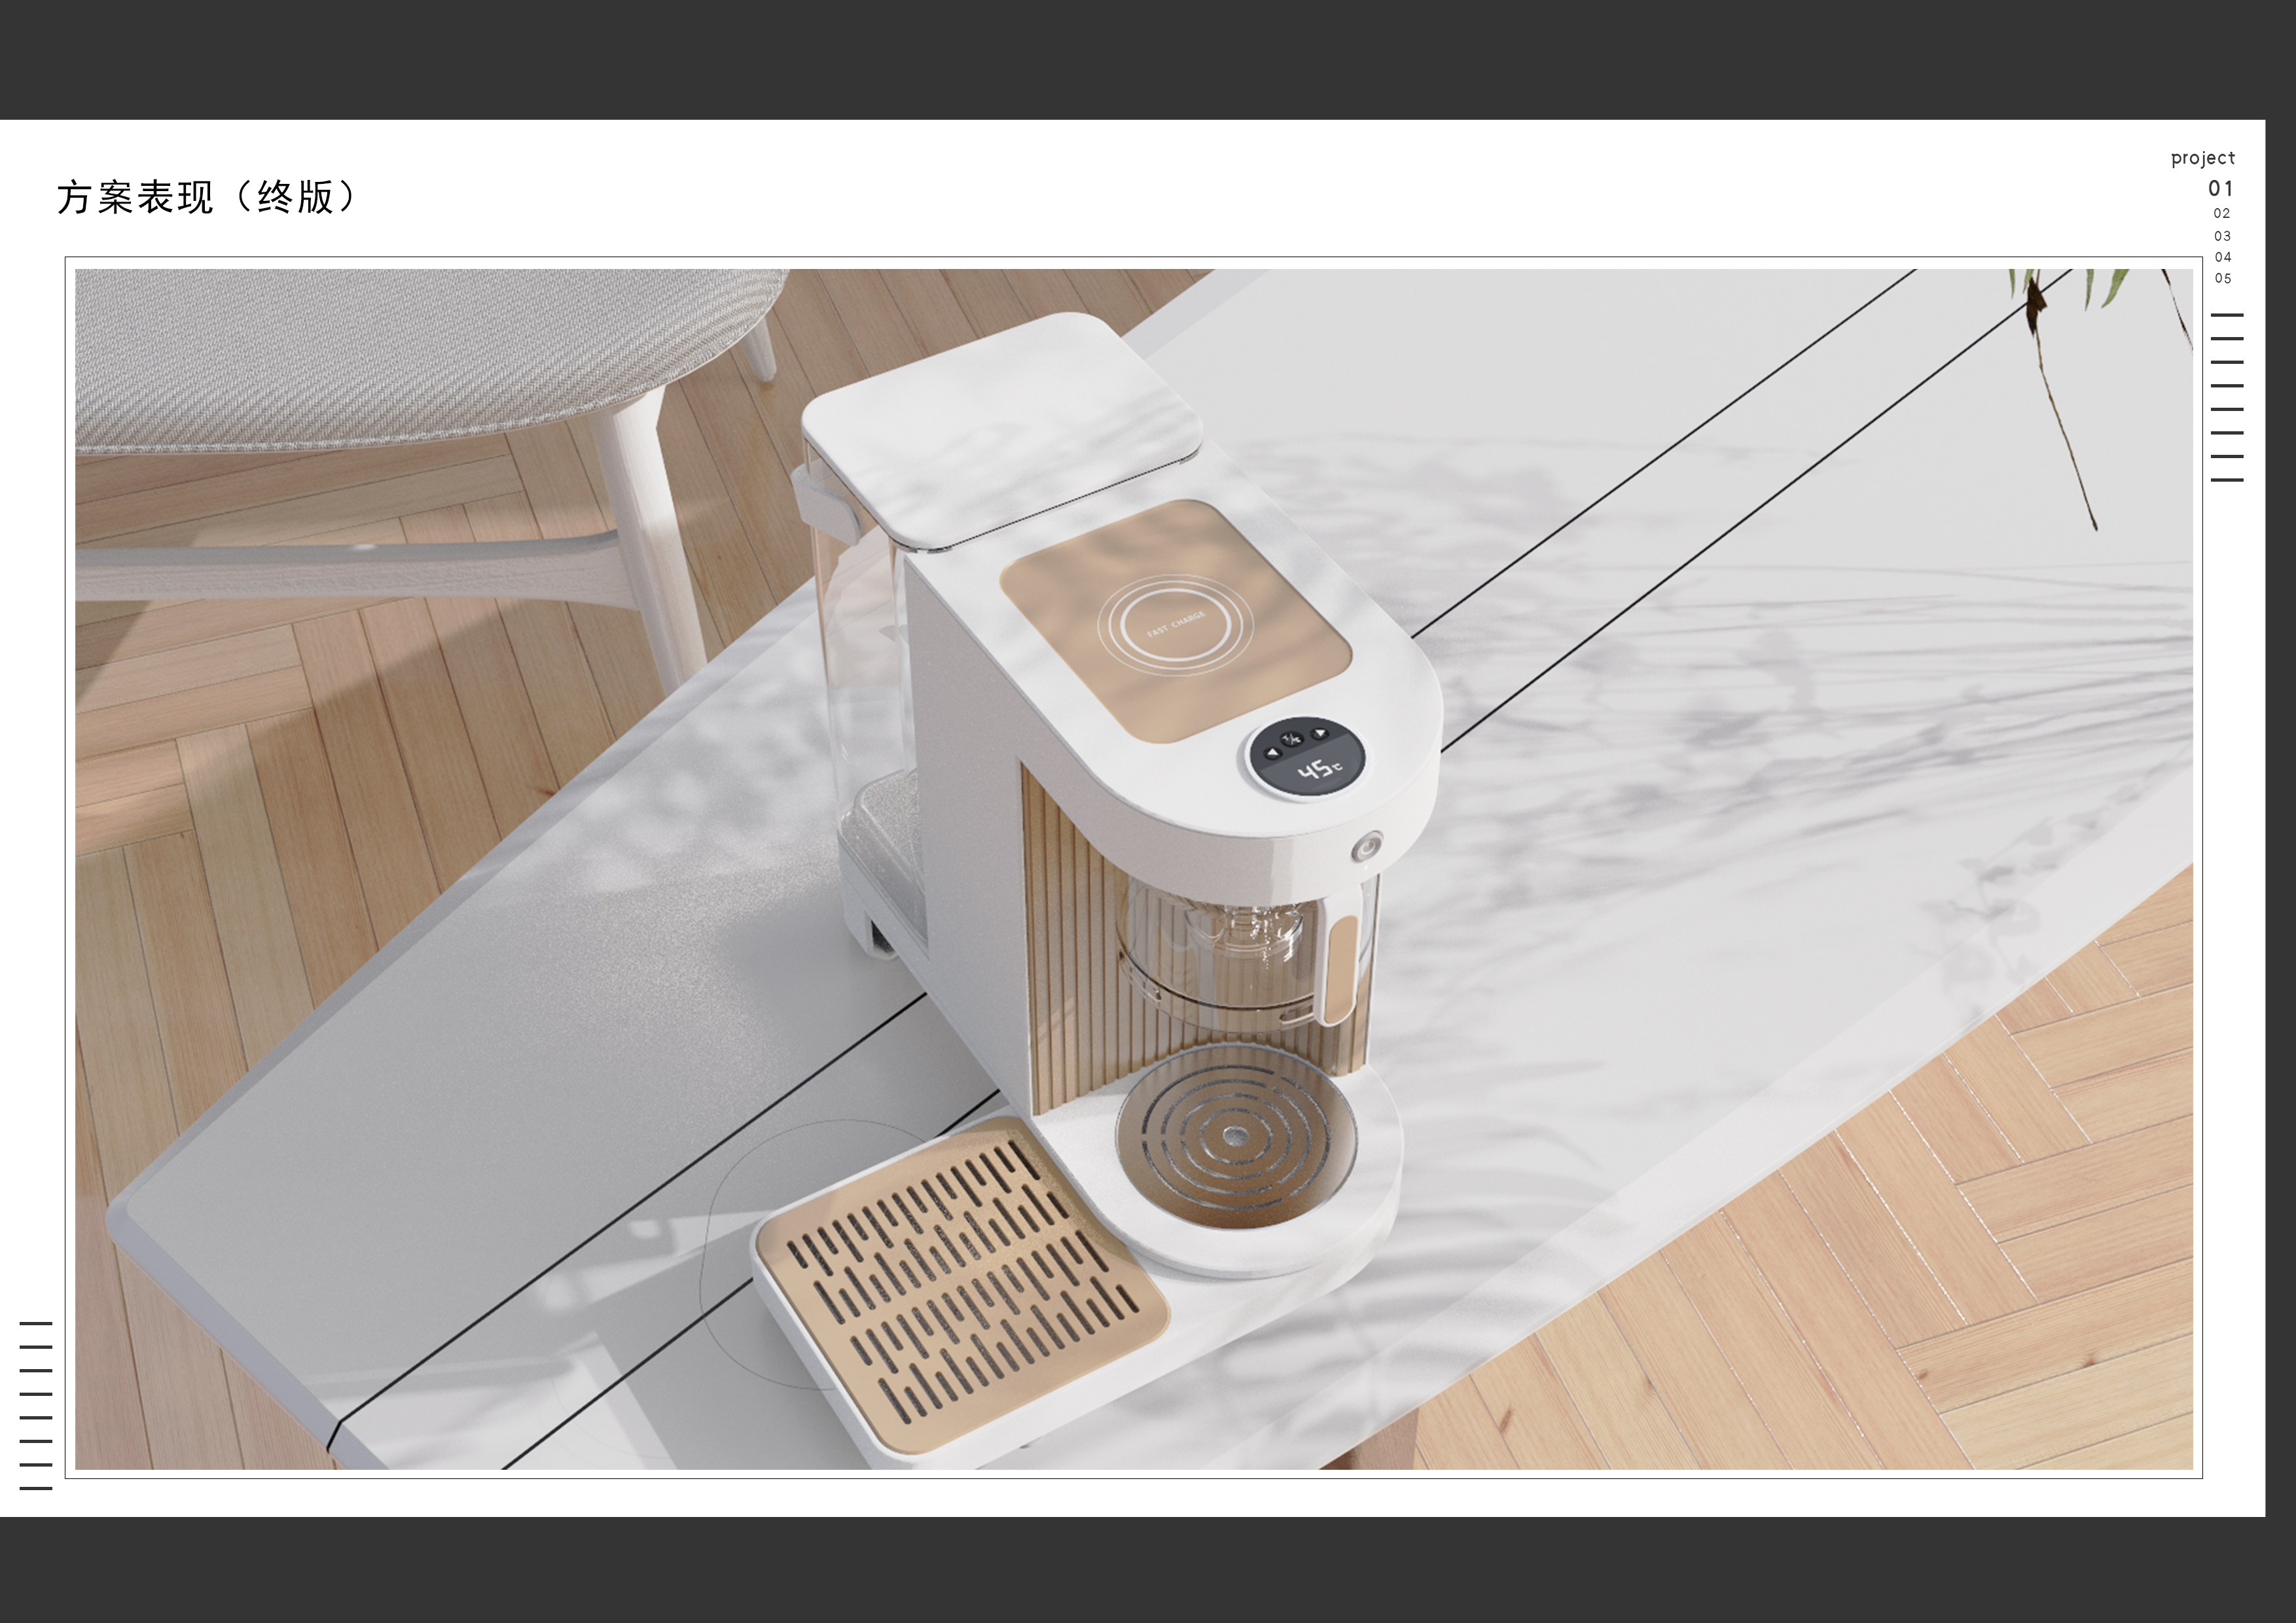This screenshot has width=2296, height=1623.
Task: Tap the °F/°C unit switch button
Action: (x=1293, y=739)
